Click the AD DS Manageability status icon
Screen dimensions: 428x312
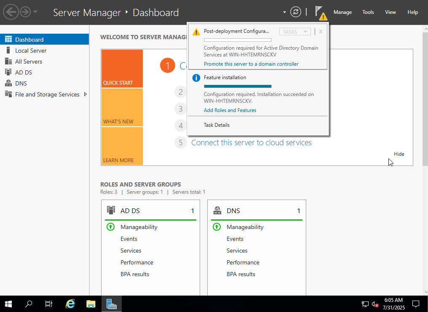coord(110,227)
